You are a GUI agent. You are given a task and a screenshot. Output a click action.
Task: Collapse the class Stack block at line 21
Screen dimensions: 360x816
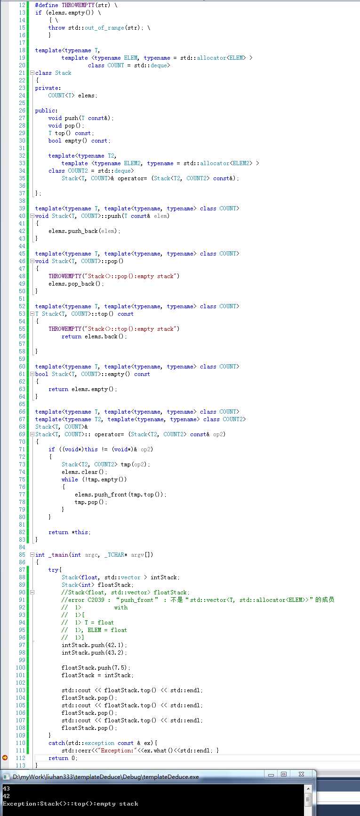[x=32, y=73]
